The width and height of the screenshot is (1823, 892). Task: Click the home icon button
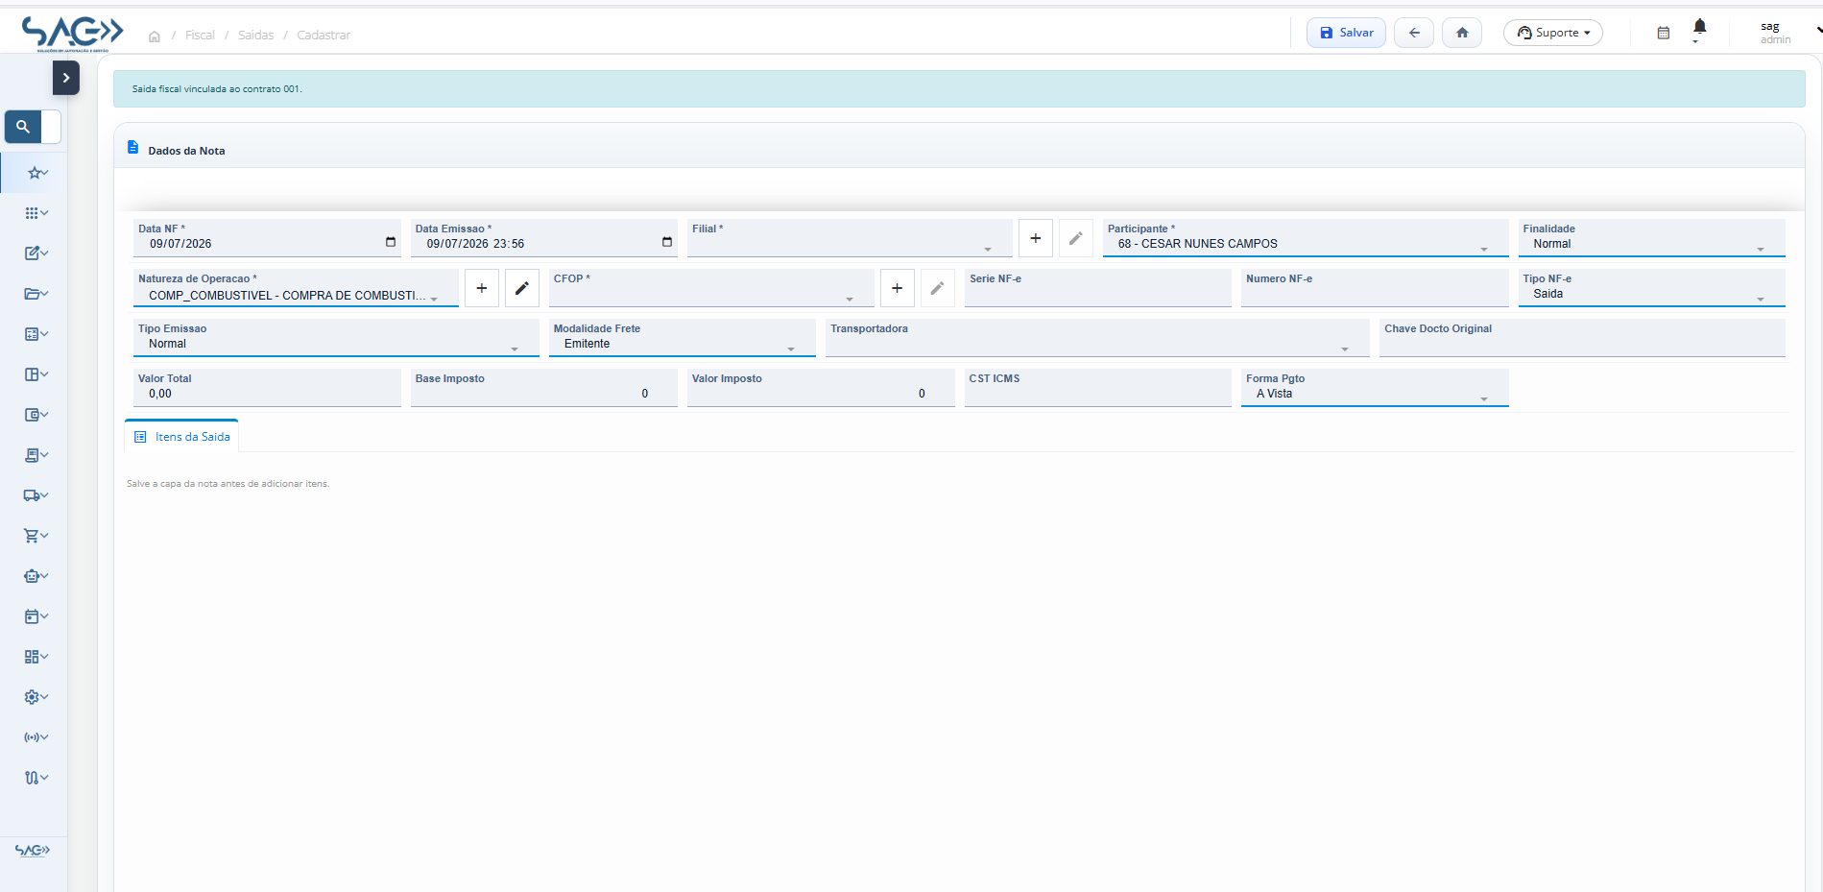[x=1462, y=33]
